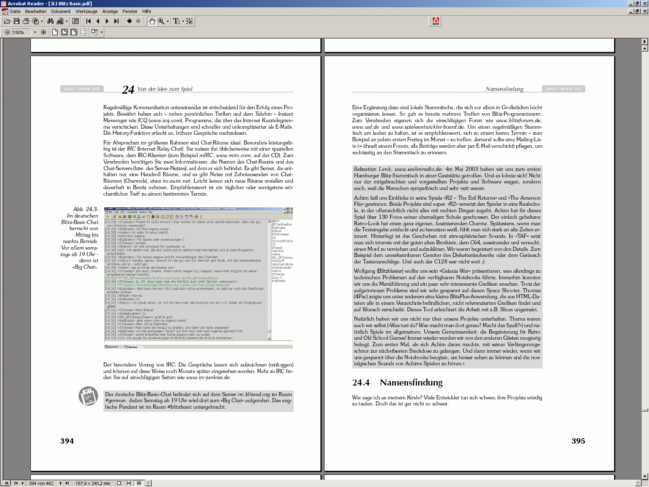Go to first page in top toolbar
The image size is (649, 487).
click(x=88, y=21)
